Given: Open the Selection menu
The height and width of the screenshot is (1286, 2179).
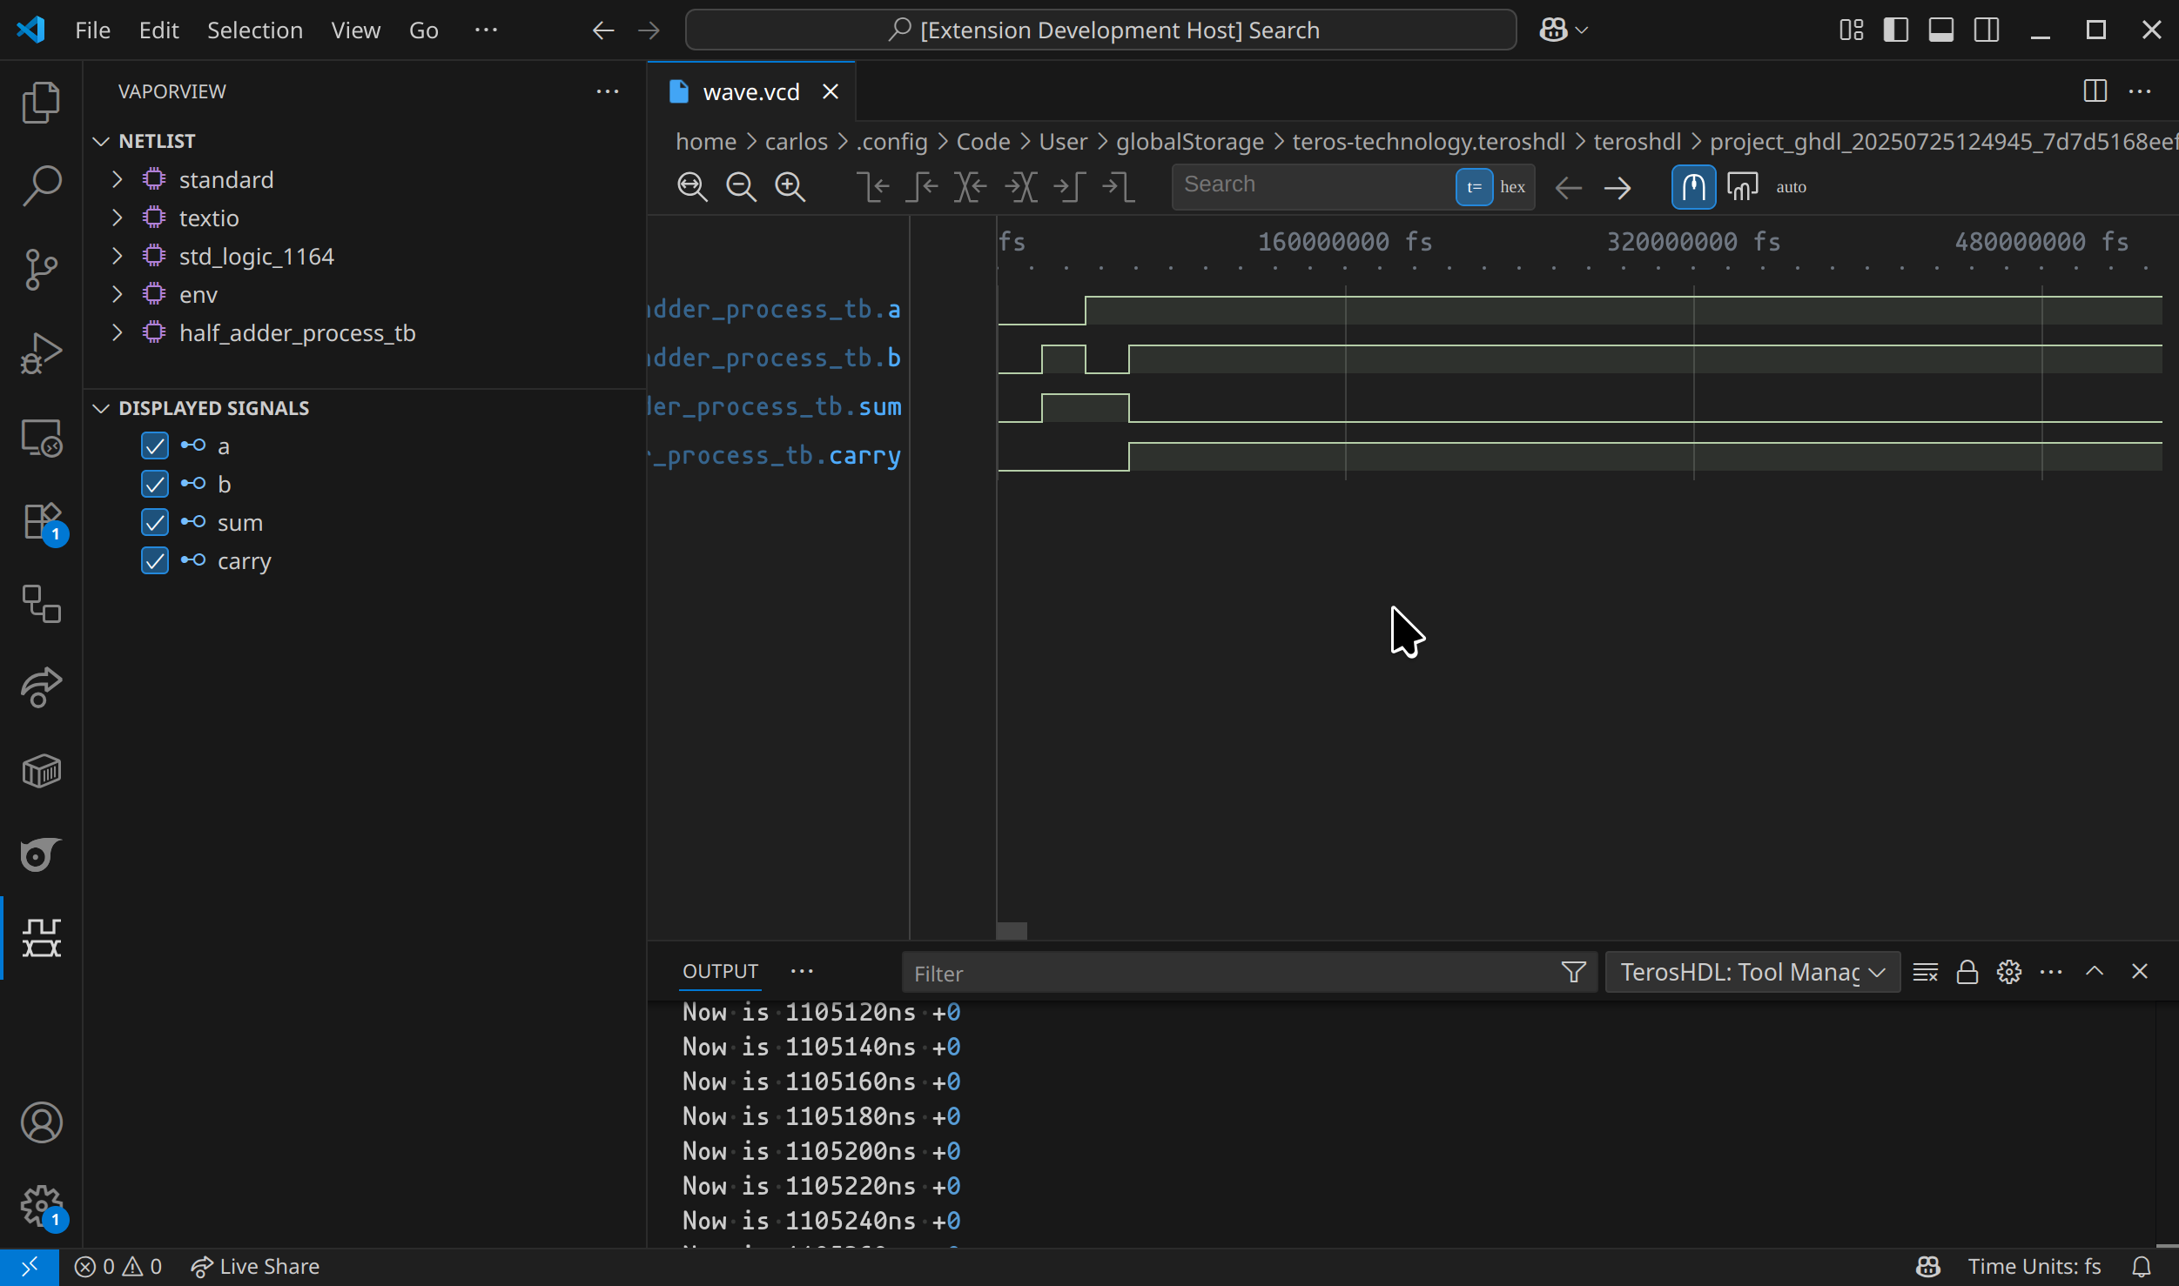Looking at the screenshot, I should point(255,30).
